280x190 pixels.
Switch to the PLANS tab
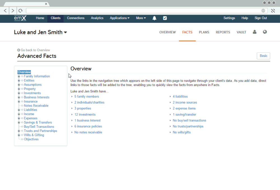[x=204, y=32]
